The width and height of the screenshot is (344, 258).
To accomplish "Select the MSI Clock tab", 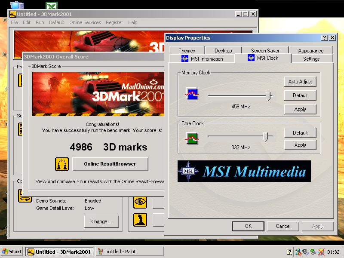I will point(263,58).
